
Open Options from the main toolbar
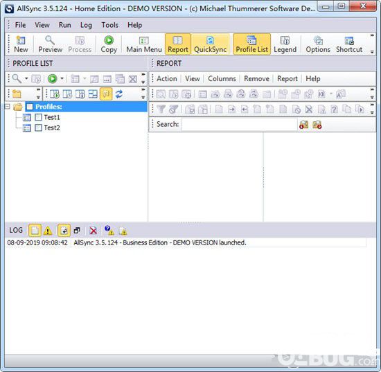tap(318, 44)
